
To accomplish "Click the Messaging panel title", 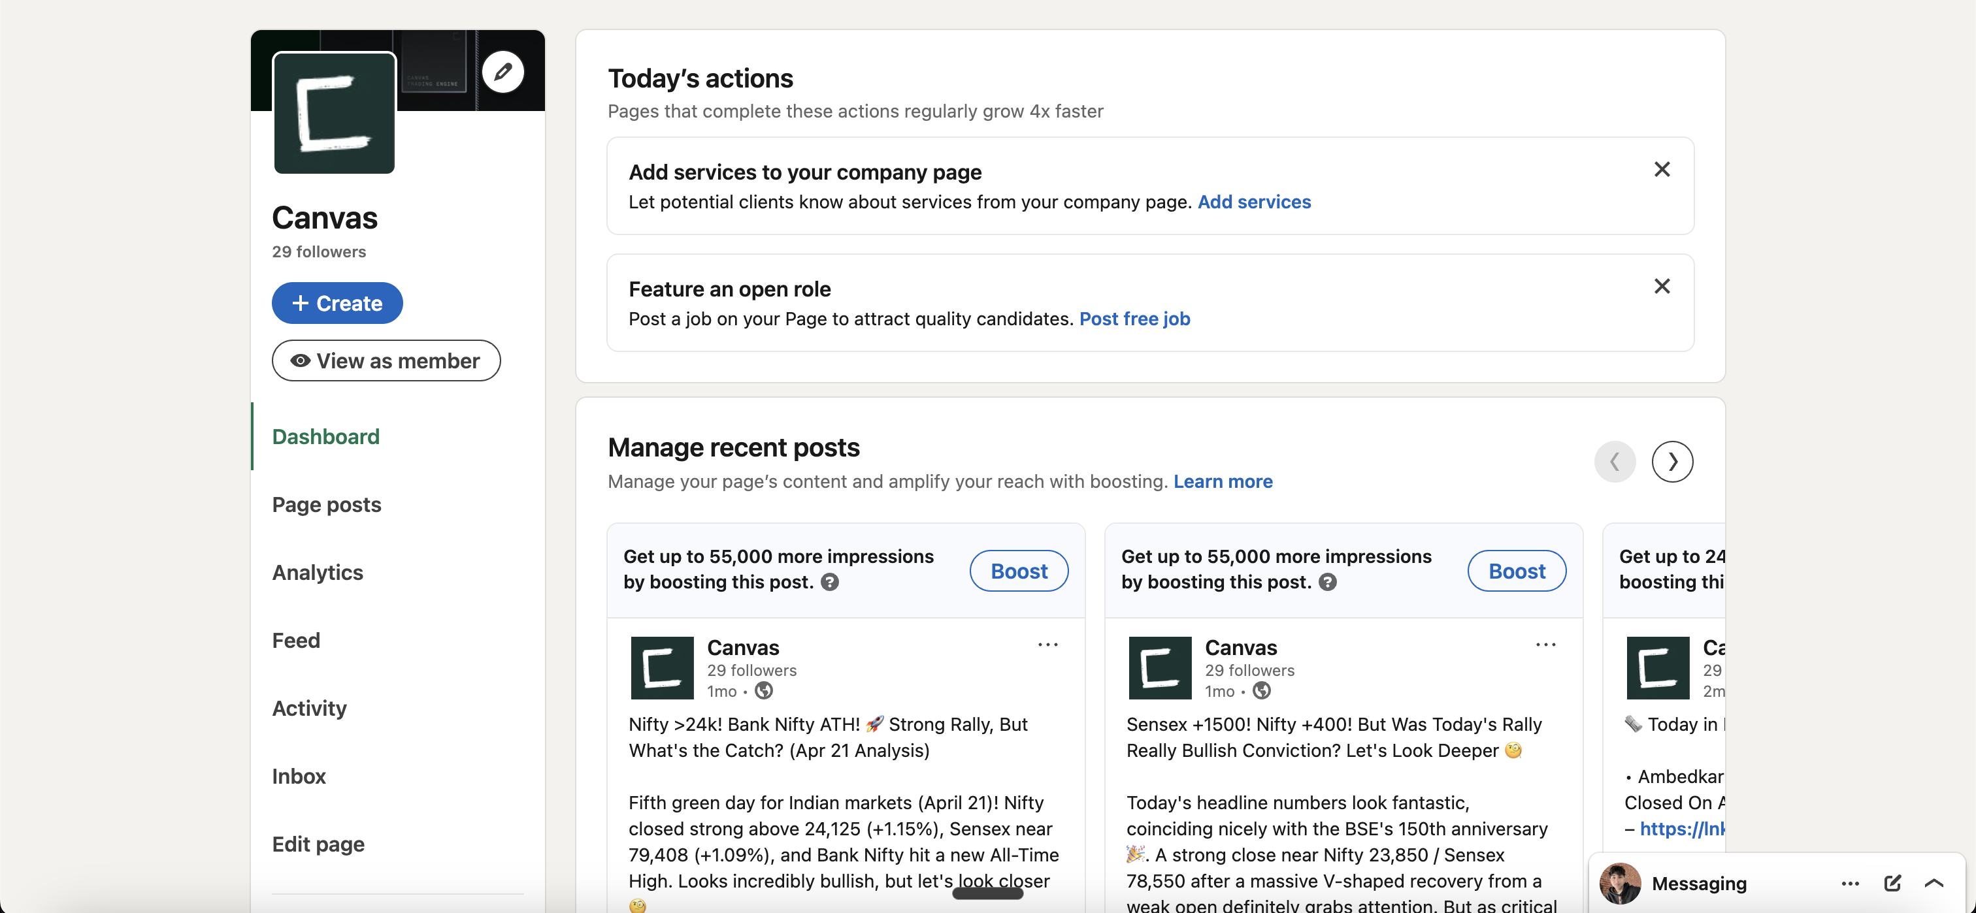I will pyautogui.click(x=1699, y=884).
